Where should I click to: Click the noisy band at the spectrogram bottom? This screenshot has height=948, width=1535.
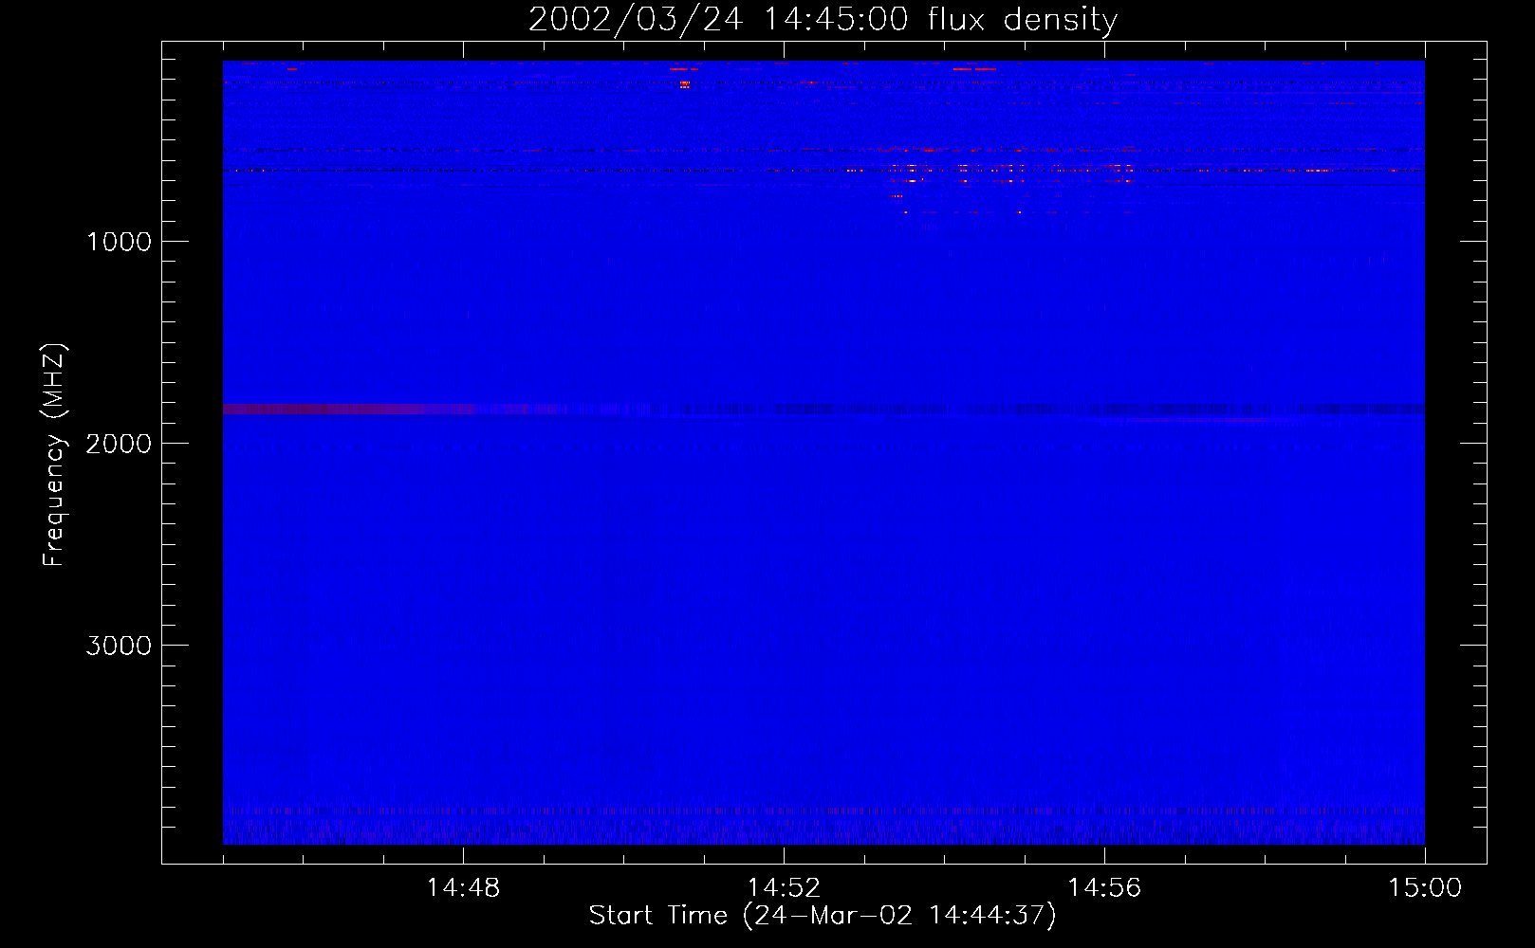[x=823, y=828]
